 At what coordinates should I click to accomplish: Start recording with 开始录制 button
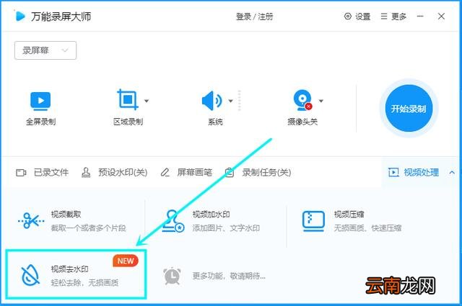(409, 109)
